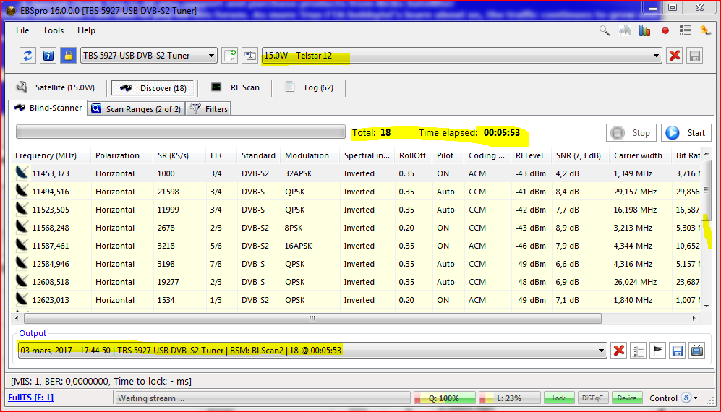Viewport: 721px width, 412px height.
Task: Open the FullTS [F: 1] link
Action: pyautogui.click(x=30, y=398)
